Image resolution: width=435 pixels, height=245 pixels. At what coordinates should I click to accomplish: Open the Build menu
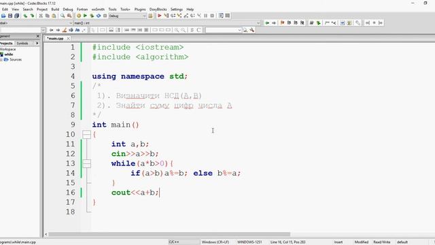point(55,9)
